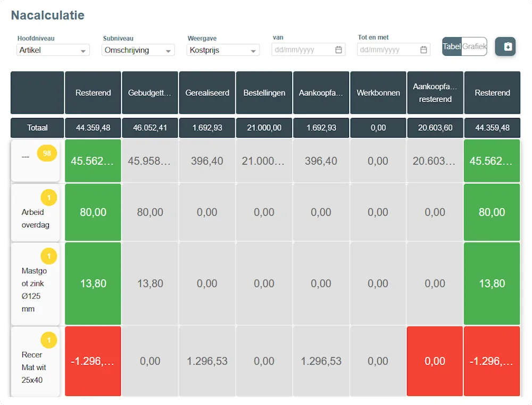The width and height of the screenshot is (532, 405).
Task: Click the Nacalculatie page title
Action: pos(47,15)
